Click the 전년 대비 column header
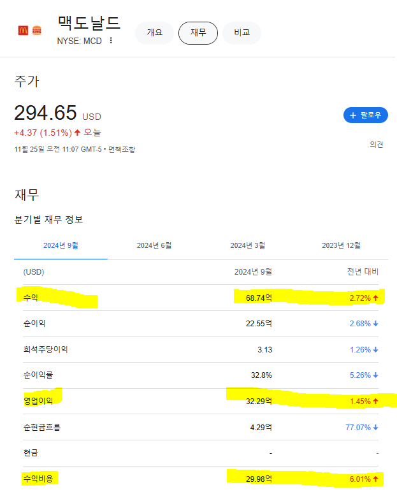Image resolution: width=397 pixels, height=492 pixels. click(x=363, y=271)
